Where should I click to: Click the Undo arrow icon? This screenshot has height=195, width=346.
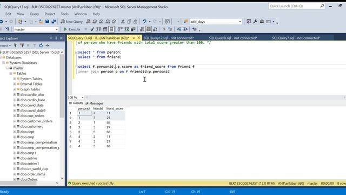tap(144, 22)
